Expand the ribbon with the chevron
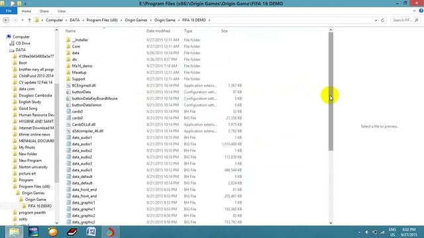Image resolution: width=424 pixels, height=238 pixels. point(414,11)
